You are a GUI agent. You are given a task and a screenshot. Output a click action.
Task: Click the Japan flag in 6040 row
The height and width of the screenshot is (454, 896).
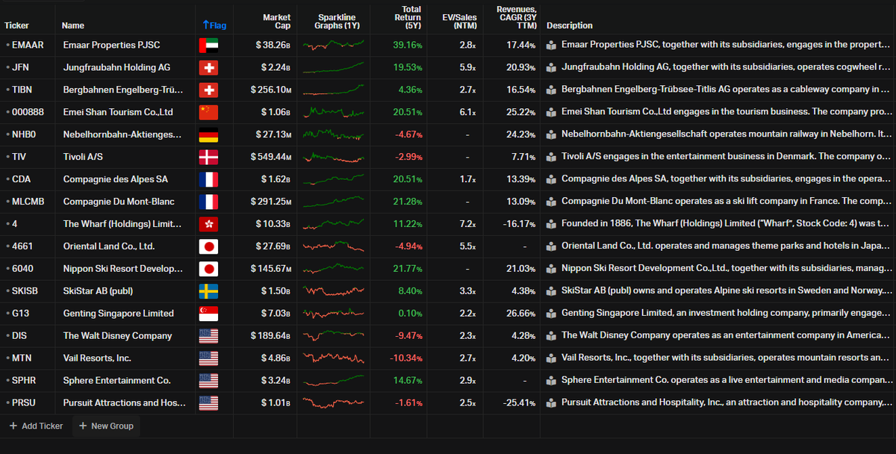pyautogui.click(x=208, y=269)
